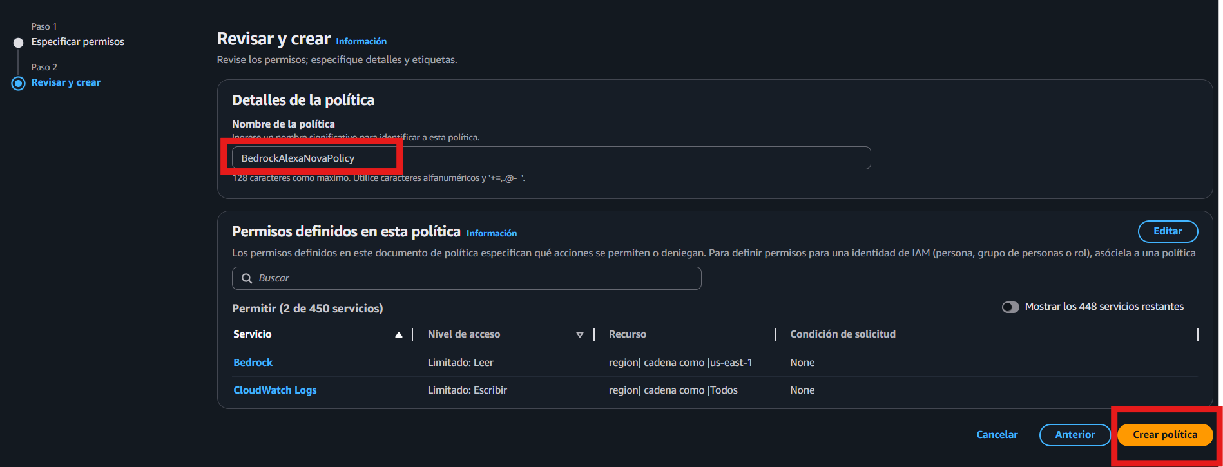Image resolution: width=1223 pixels, height=467 pixels.
Task: Open Información link beside Revisar y crear
Action: pos(361,41)
